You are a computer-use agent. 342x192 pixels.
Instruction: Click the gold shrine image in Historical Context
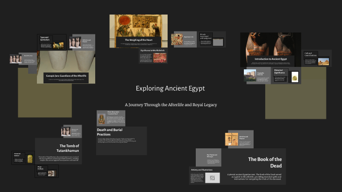point(30,159)
